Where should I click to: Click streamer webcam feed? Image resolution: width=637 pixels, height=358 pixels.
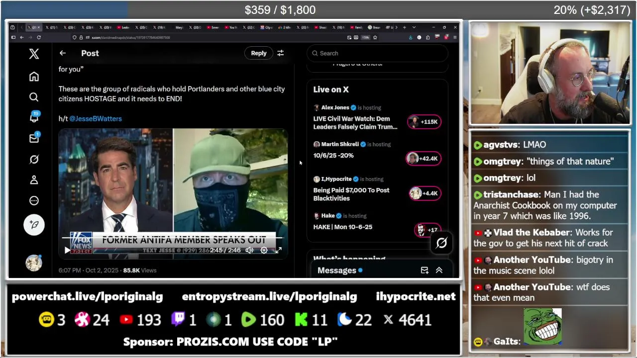[x=550, y=73]
